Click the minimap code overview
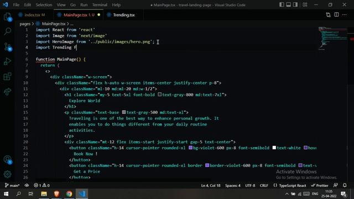Image resolution: width=354 pixels, height=199 pixels. pos(333,38)
